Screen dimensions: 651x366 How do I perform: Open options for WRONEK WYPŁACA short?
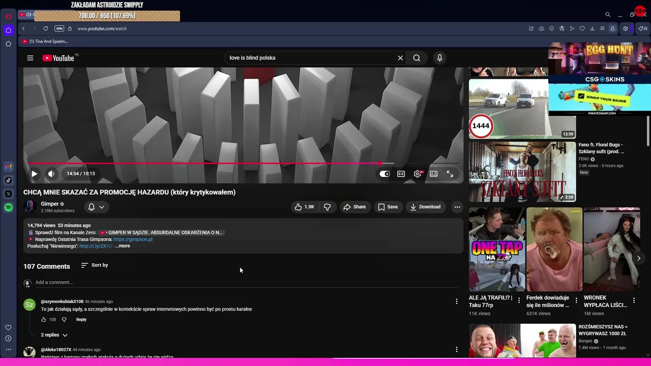[x=634, y=301]
